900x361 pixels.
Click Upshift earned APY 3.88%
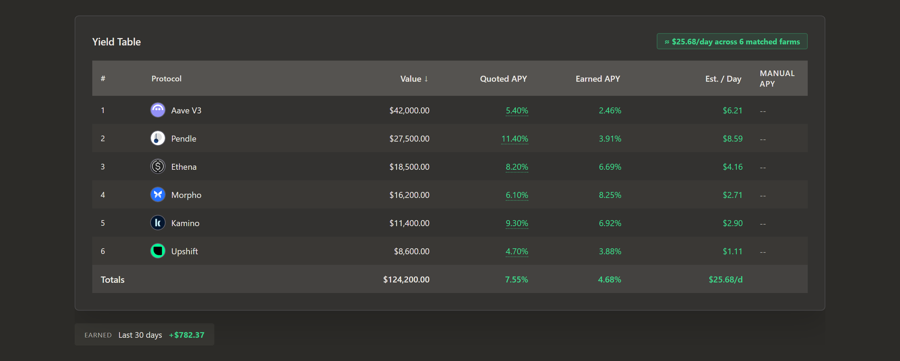610,251
